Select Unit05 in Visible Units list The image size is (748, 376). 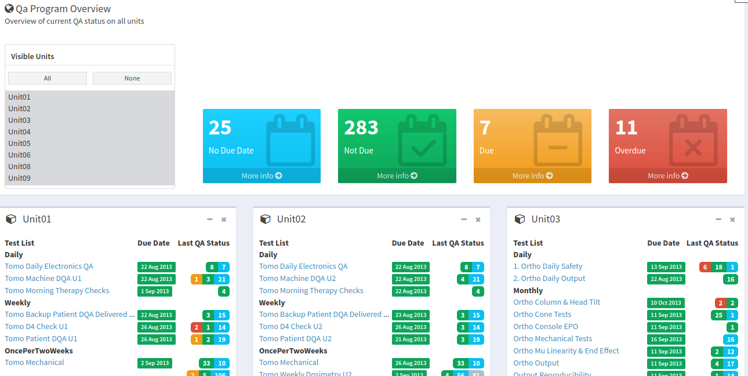tap(90, 143)
